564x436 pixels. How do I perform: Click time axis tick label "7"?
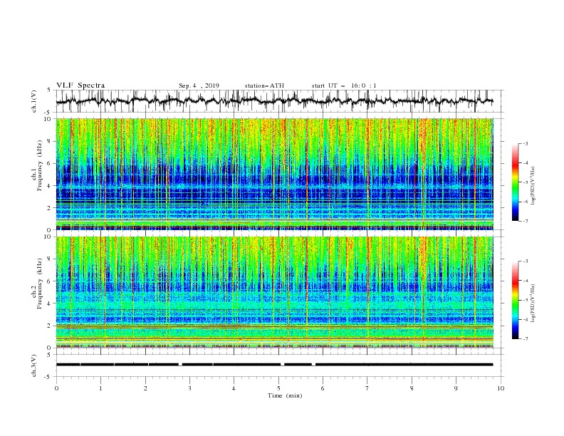[x=367, y=388]
